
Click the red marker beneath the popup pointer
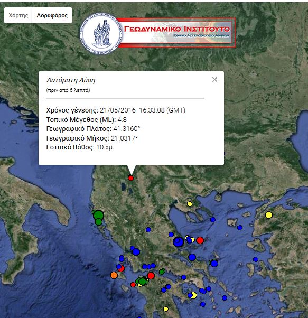(131, 178)
